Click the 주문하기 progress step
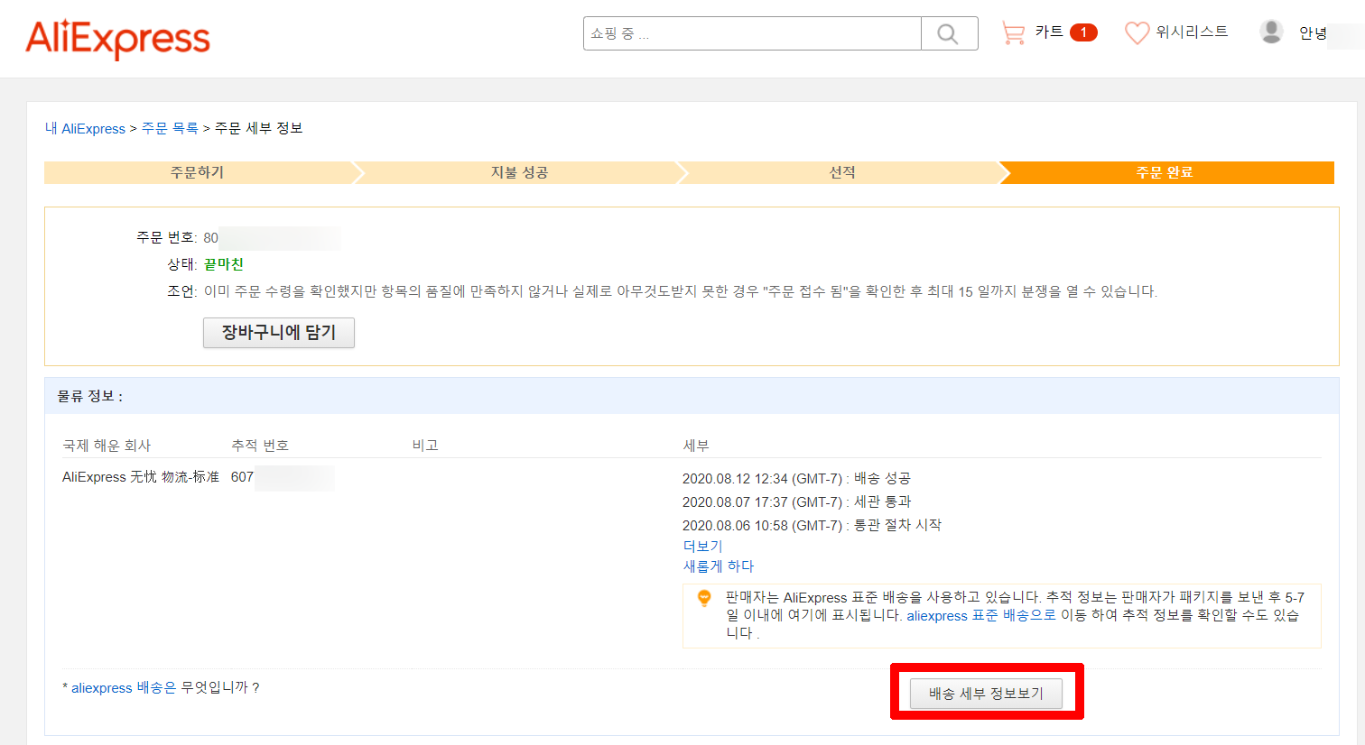This screenshot has width=1365, height=745. (x=199, y=172)
